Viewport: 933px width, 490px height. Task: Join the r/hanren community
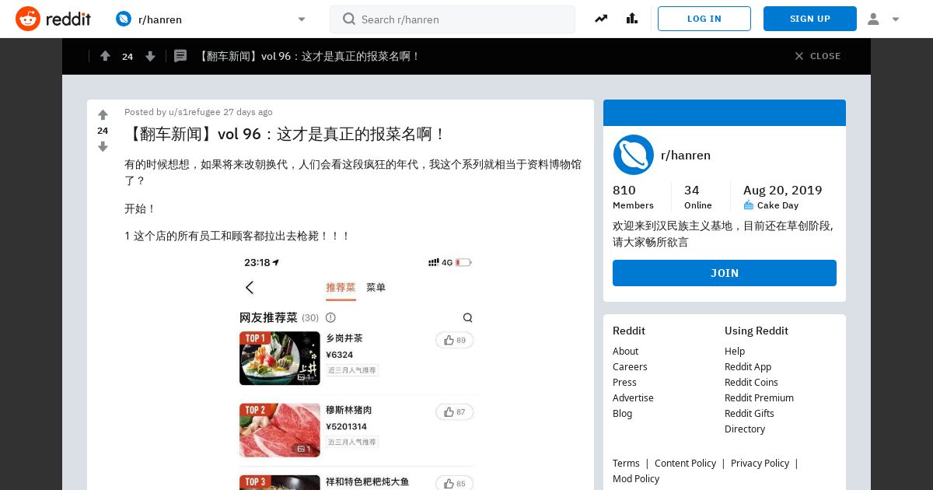(x=725, y=273)
